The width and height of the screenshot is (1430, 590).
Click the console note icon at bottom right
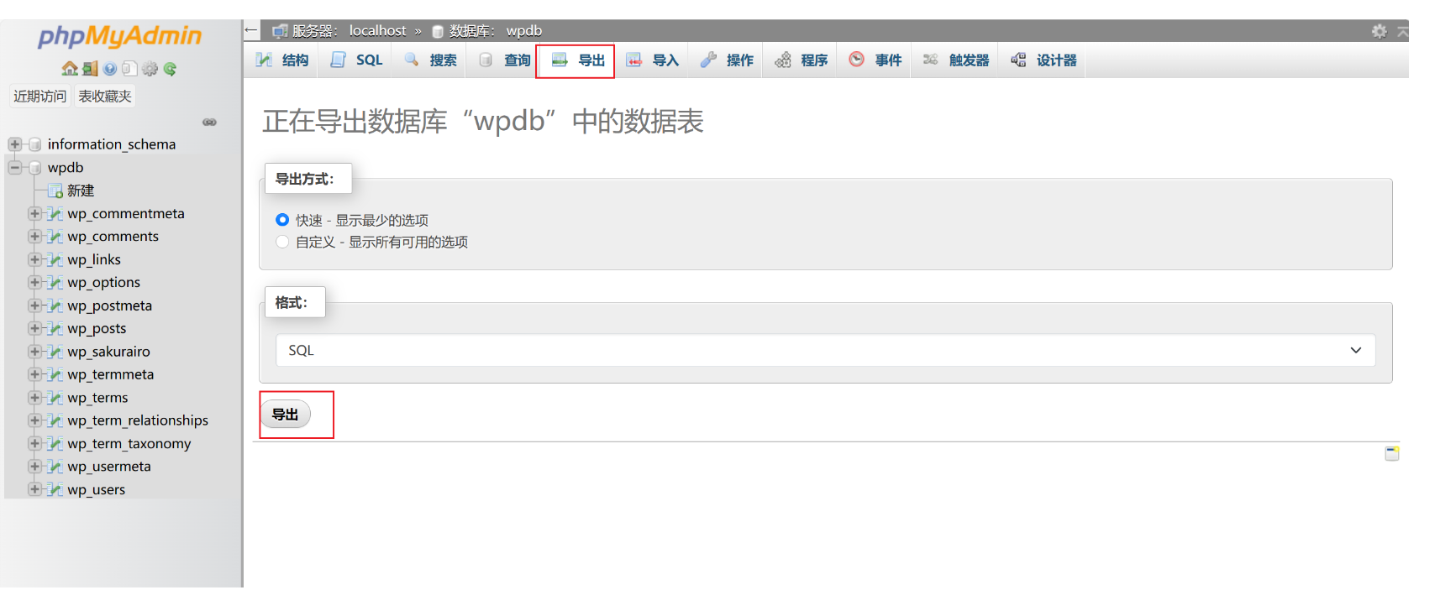click(1391, 453)
